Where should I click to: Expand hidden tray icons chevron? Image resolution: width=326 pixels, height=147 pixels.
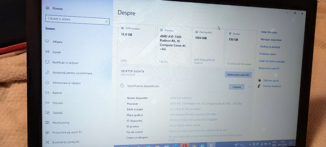coord(250,144)
